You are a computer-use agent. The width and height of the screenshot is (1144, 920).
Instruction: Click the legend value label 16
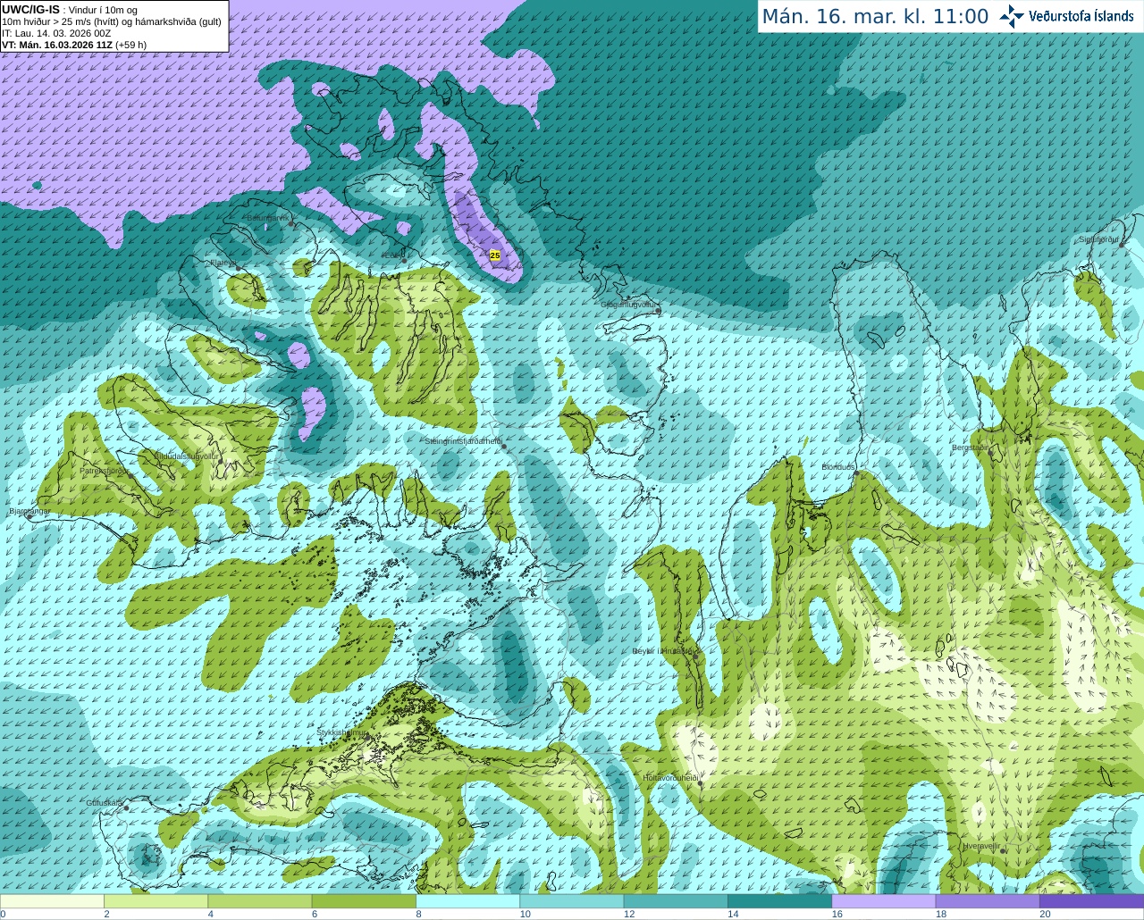tap(837, 915)
